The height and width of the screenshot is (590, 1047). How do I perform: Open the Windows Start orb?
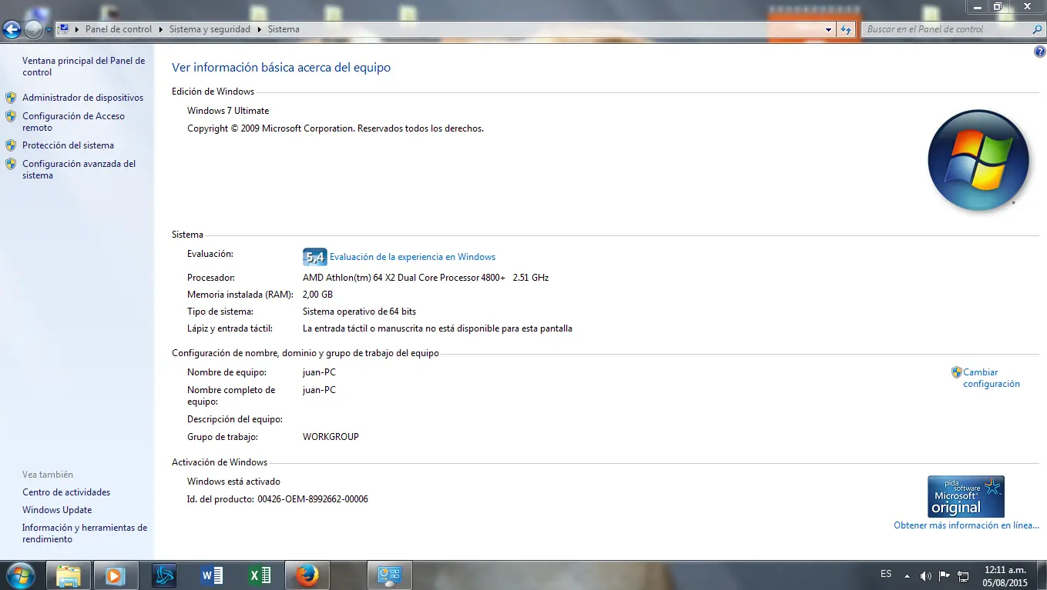pos(20,575)
